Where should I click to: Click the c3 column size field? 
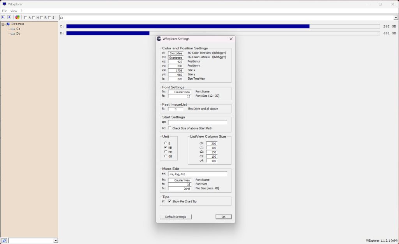(x=212, y=157)
